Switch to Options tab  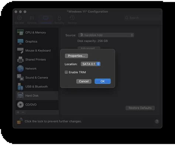tap(32, 20)
